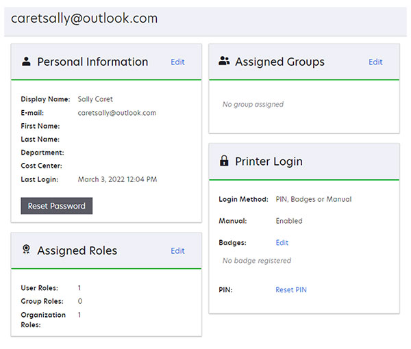Viewport: 411px width, 349px height.
Task: Click the ribbon icon beside Assigned Roles
Action: [27, 250]
